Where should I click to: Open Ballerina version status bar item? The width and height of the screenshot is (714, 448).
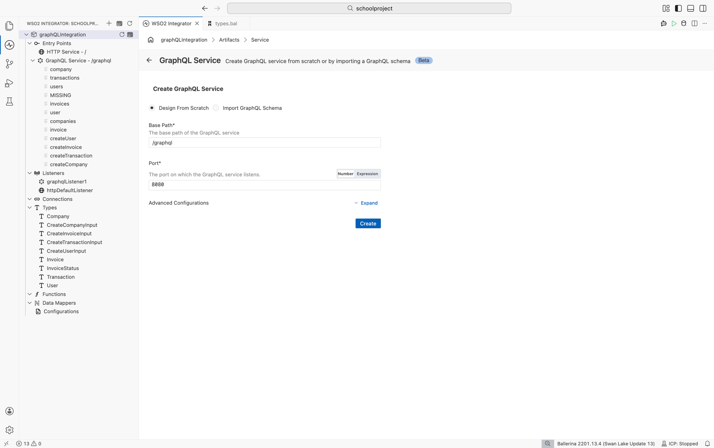point(605,443)
